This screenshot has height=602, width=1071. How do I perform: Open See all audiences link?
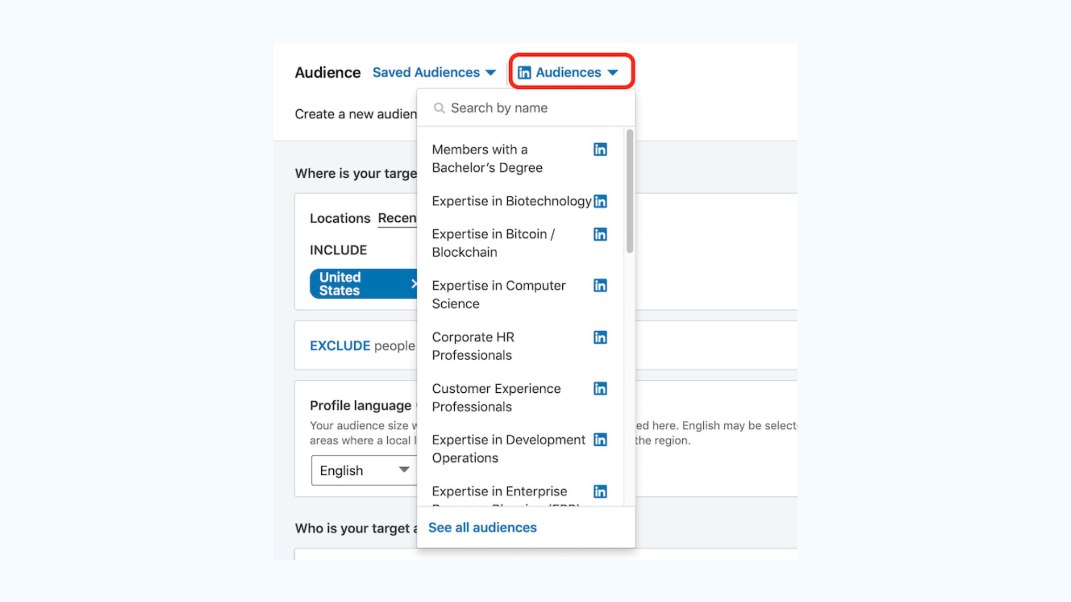click(482, 527)
